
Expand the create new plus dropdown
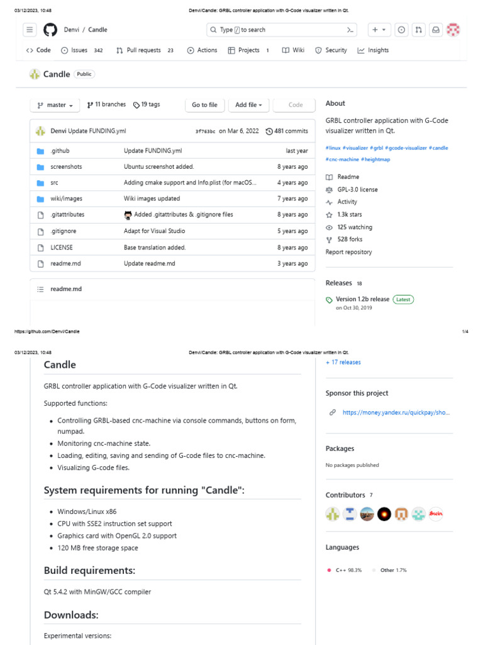[x=379, y=30]
